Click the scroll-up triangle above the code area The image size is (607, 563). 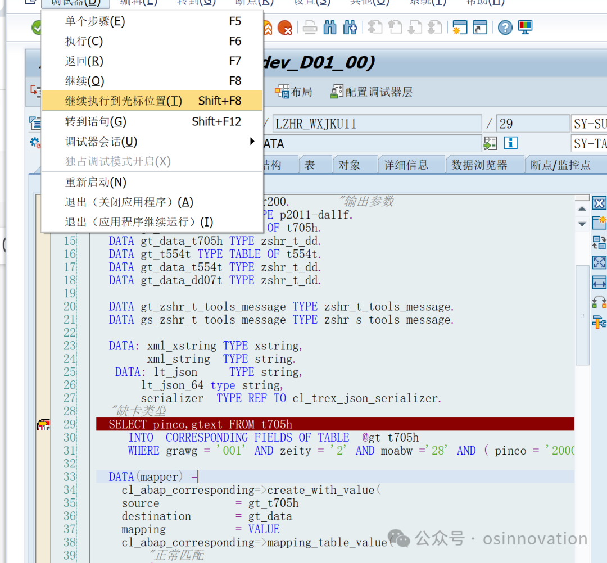(x=582, y=208)
